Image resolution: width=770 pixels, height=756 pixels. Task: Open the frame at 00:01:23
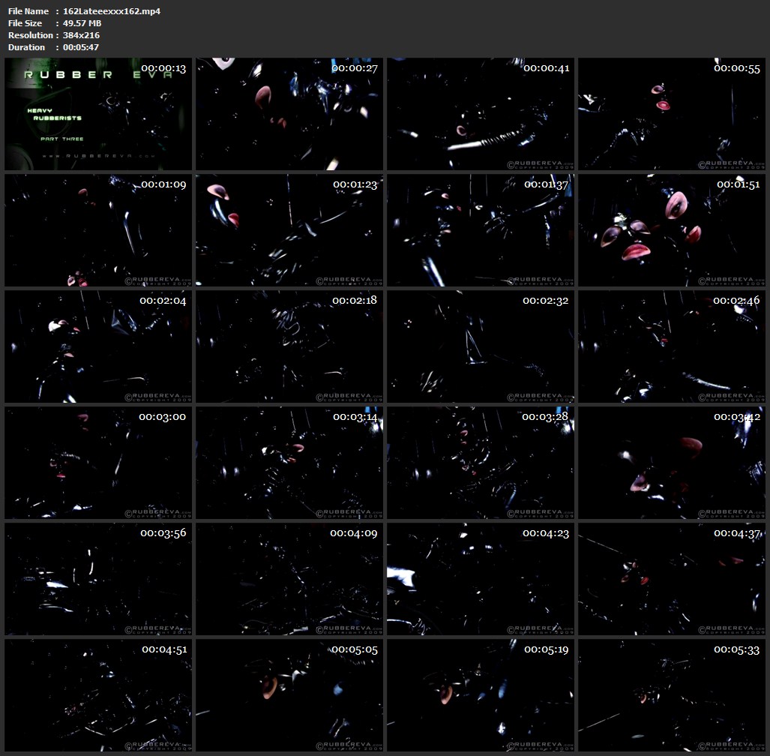289,230
